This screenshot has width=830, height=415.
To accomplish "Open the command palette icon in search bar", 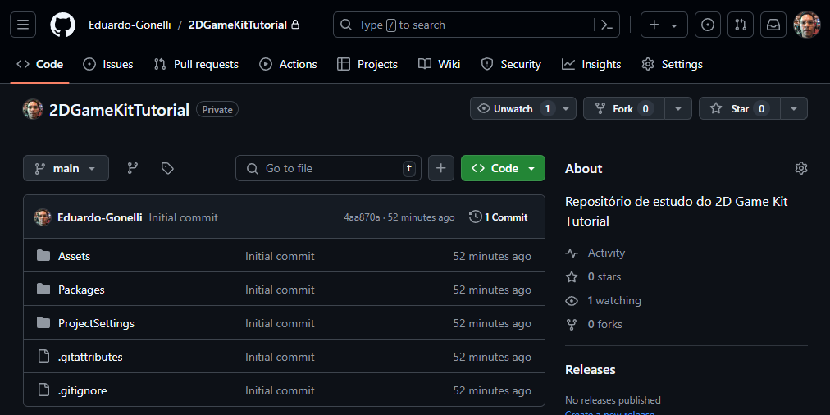I will point(607,25).
